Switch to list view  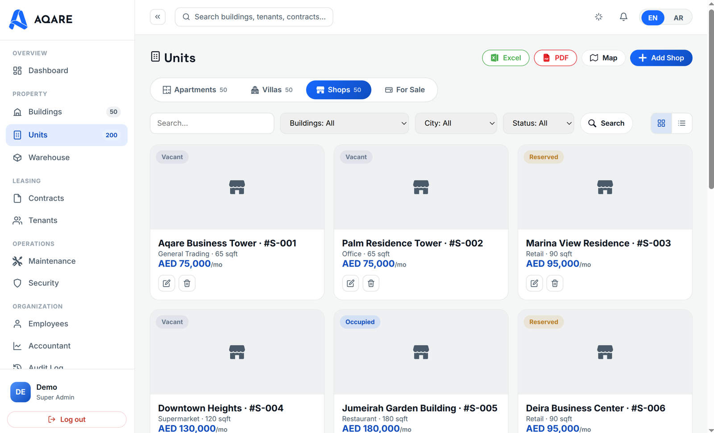pos(682,123)
